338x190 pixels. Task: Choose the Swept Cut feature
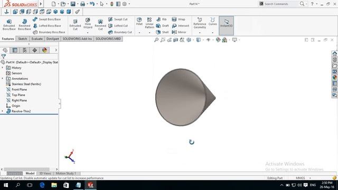point(118,19)
